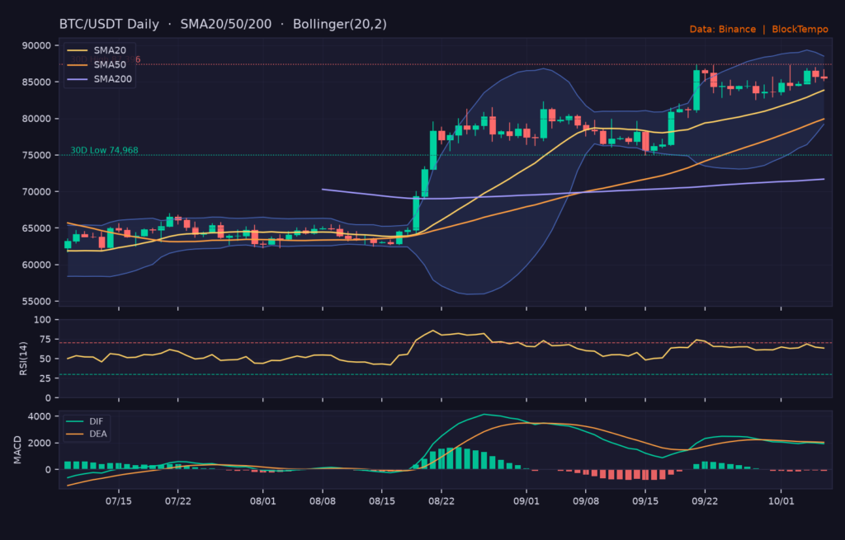Image resolution: width=845 pixels, height=540 pixels.
Task: Click the 08/08 date label
Action: point(323,501)
